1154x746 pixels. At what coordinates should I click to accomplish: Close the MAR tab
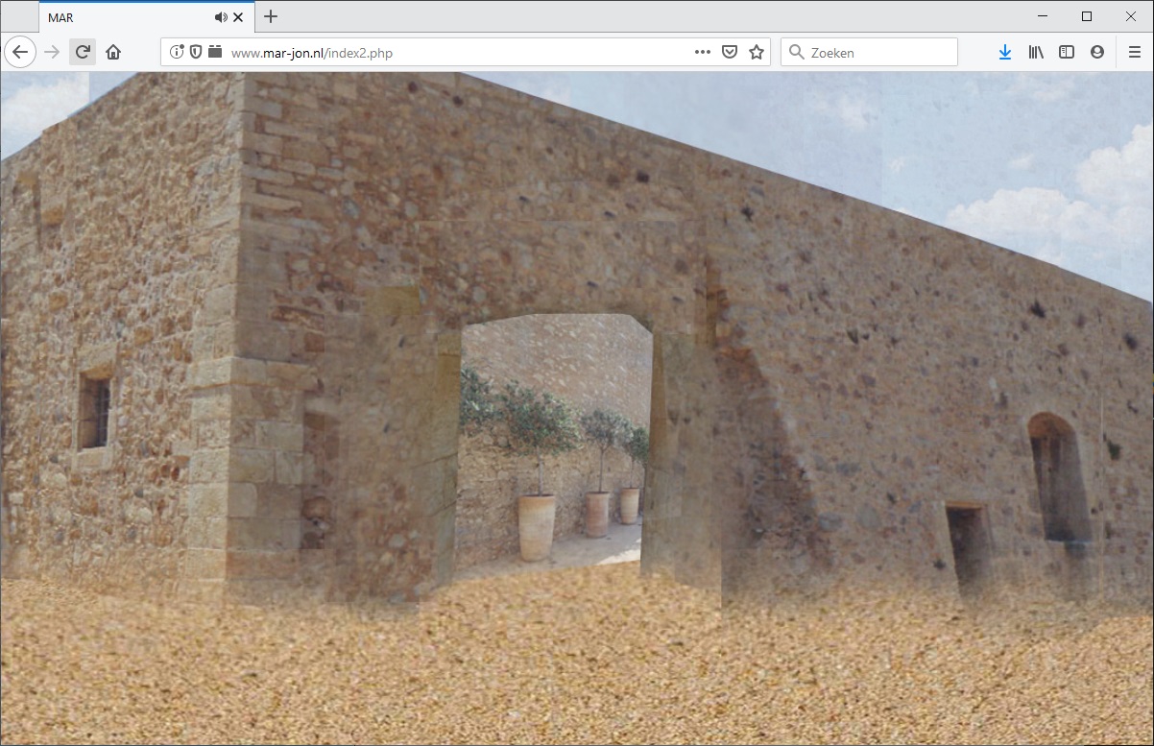(x=238, y=17)
